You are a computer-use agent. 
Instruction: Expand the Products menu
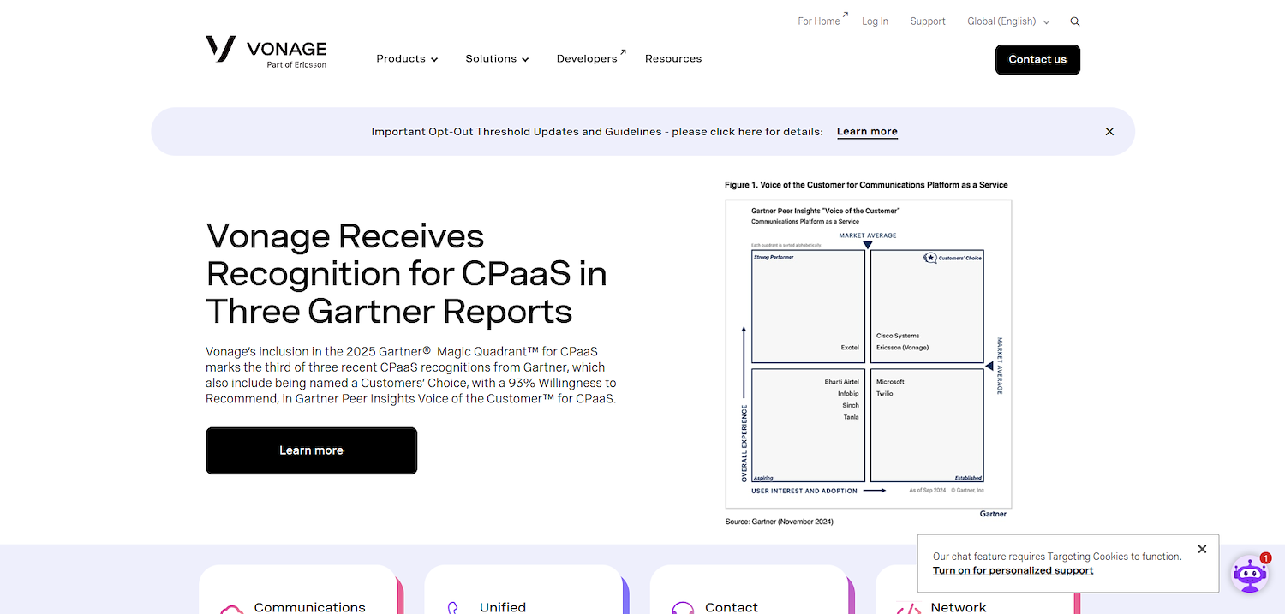pos(407,59)
